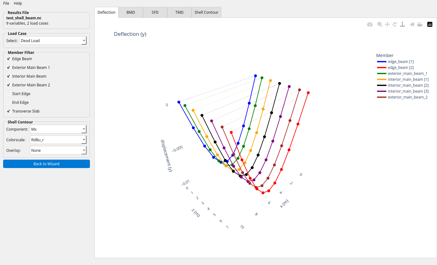Click the video camera reset-view icon
437x265 pixels.
tap(420, 24)
